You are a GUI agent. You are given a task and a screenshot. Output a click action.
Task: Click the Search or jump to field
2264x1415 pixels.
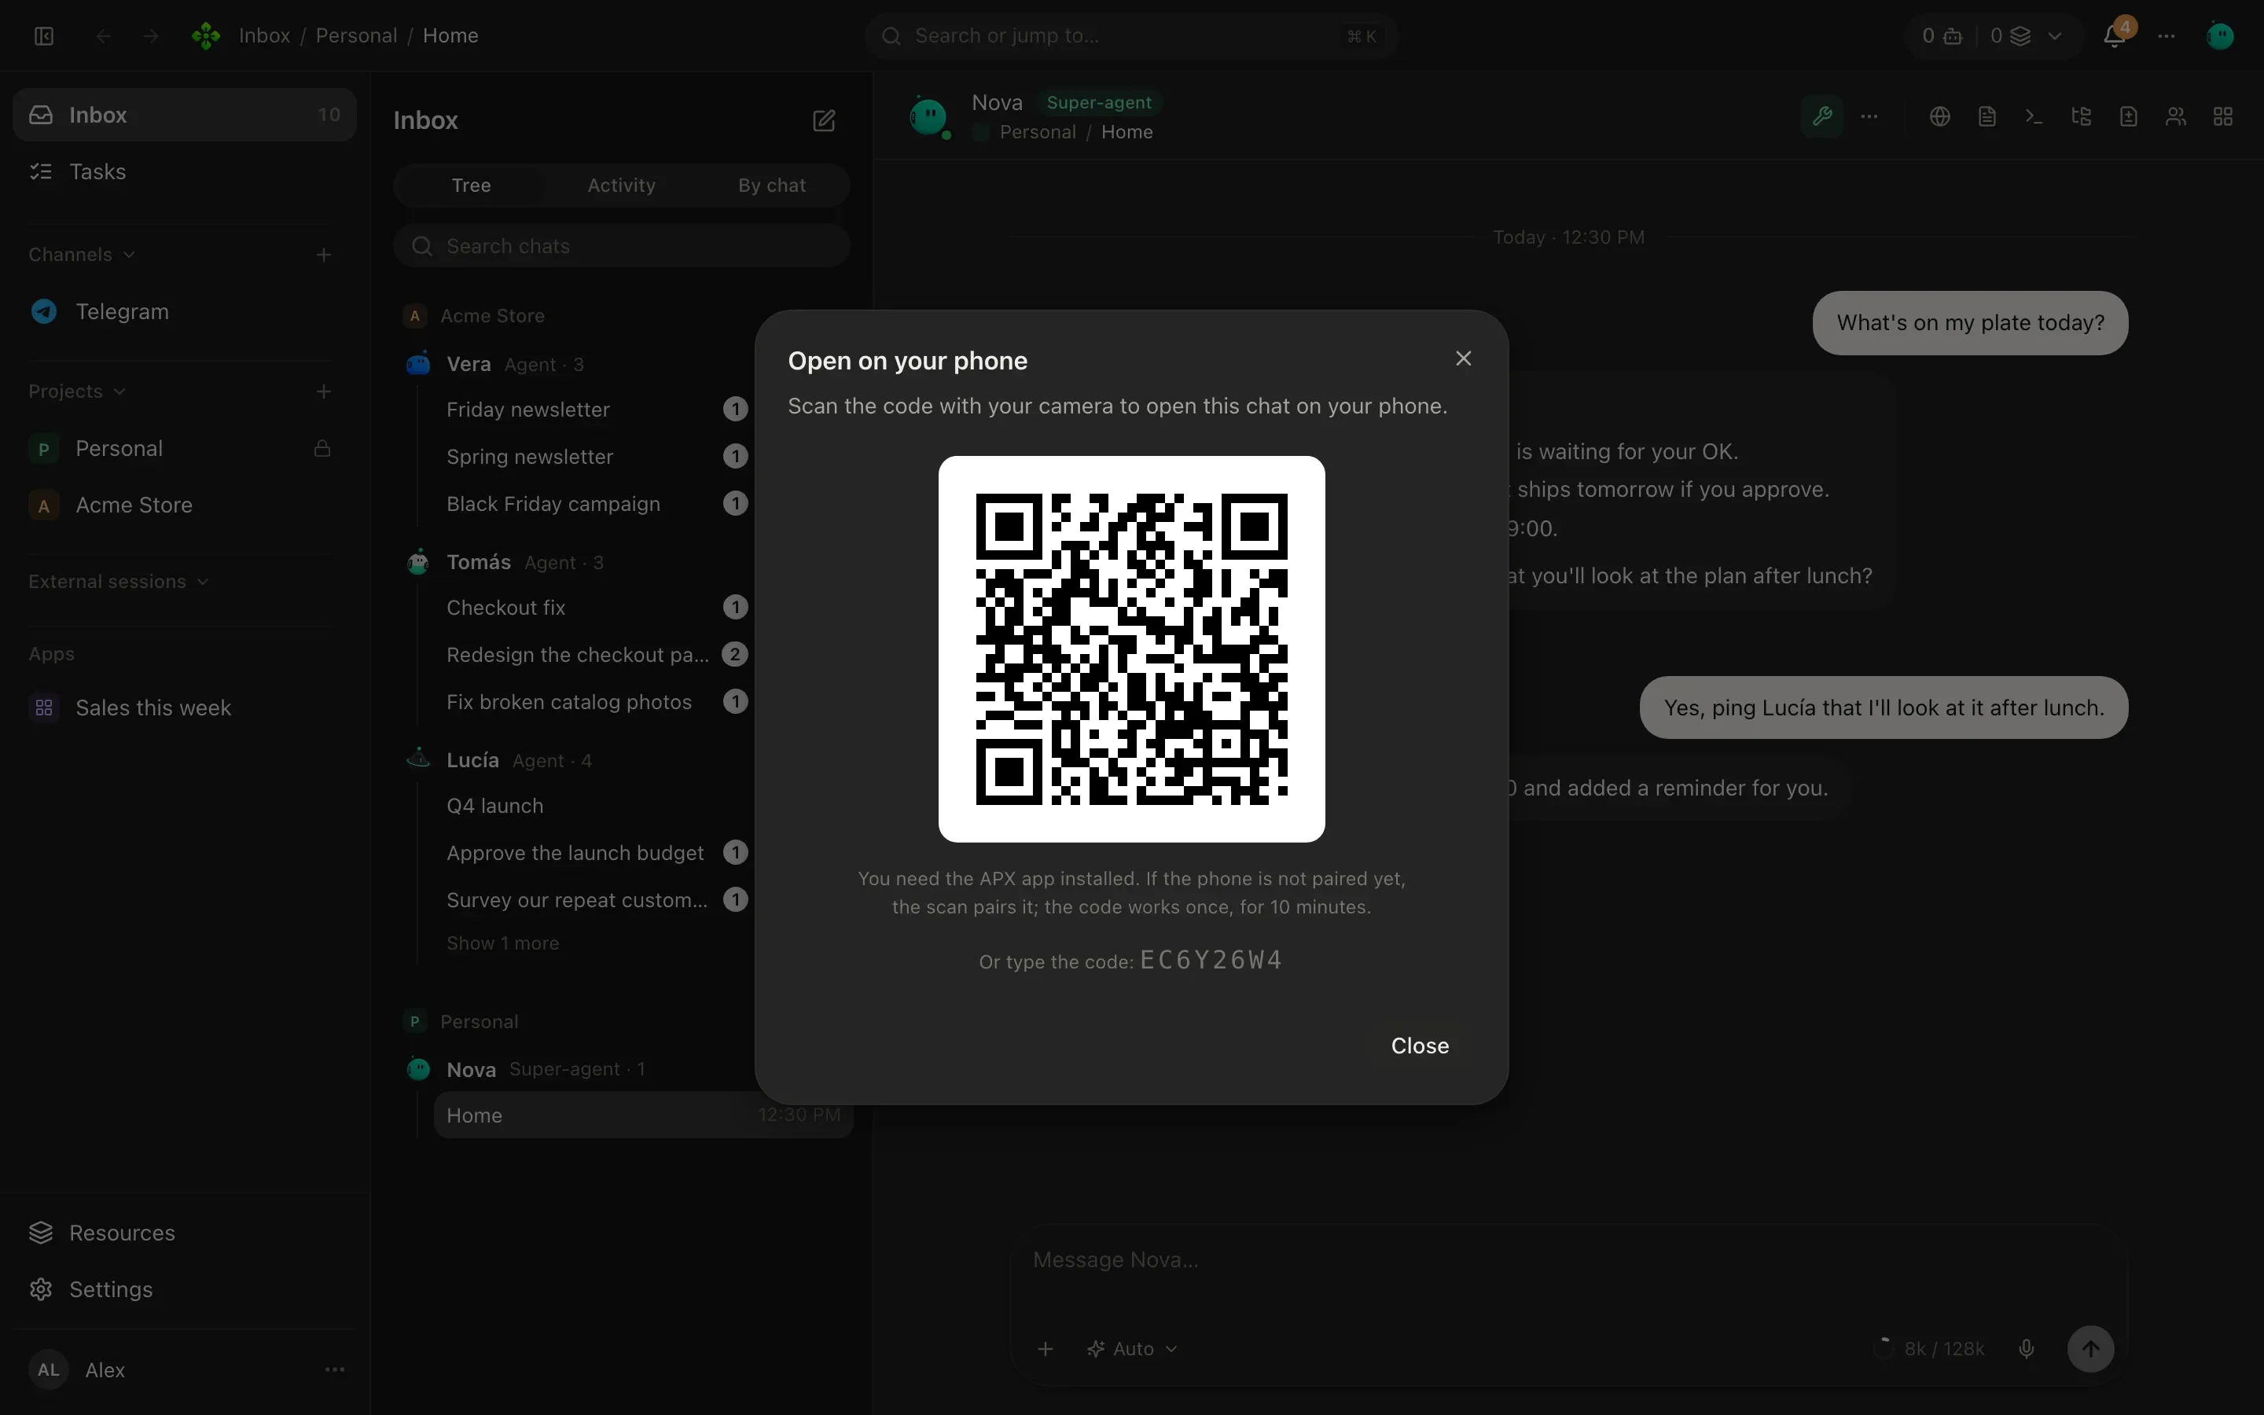coord(1131,35)
